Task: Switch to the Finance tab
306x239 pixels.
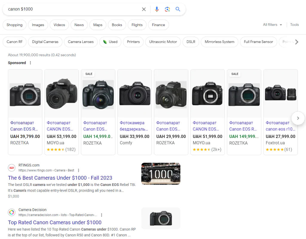Action: click(x=158, y=25)
